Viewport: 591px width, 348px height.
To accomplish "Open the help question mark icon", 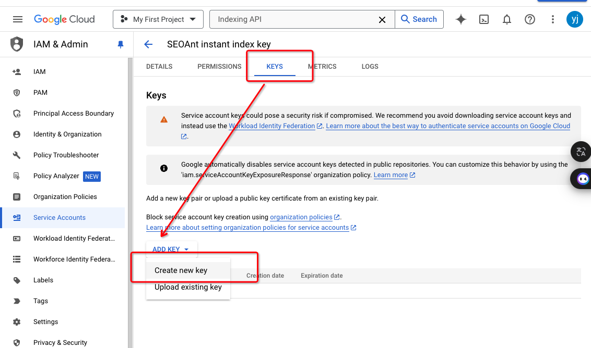I will pyautogui.click(x=530, y=19).
